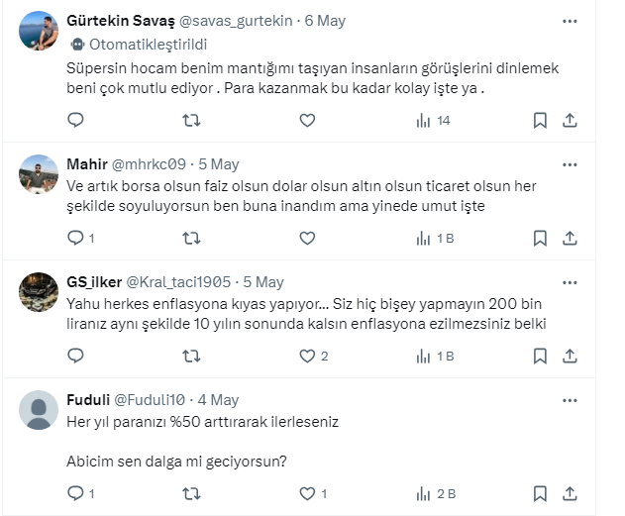Share Gürtekin Savaş's tweet

(x=570, y=120)
